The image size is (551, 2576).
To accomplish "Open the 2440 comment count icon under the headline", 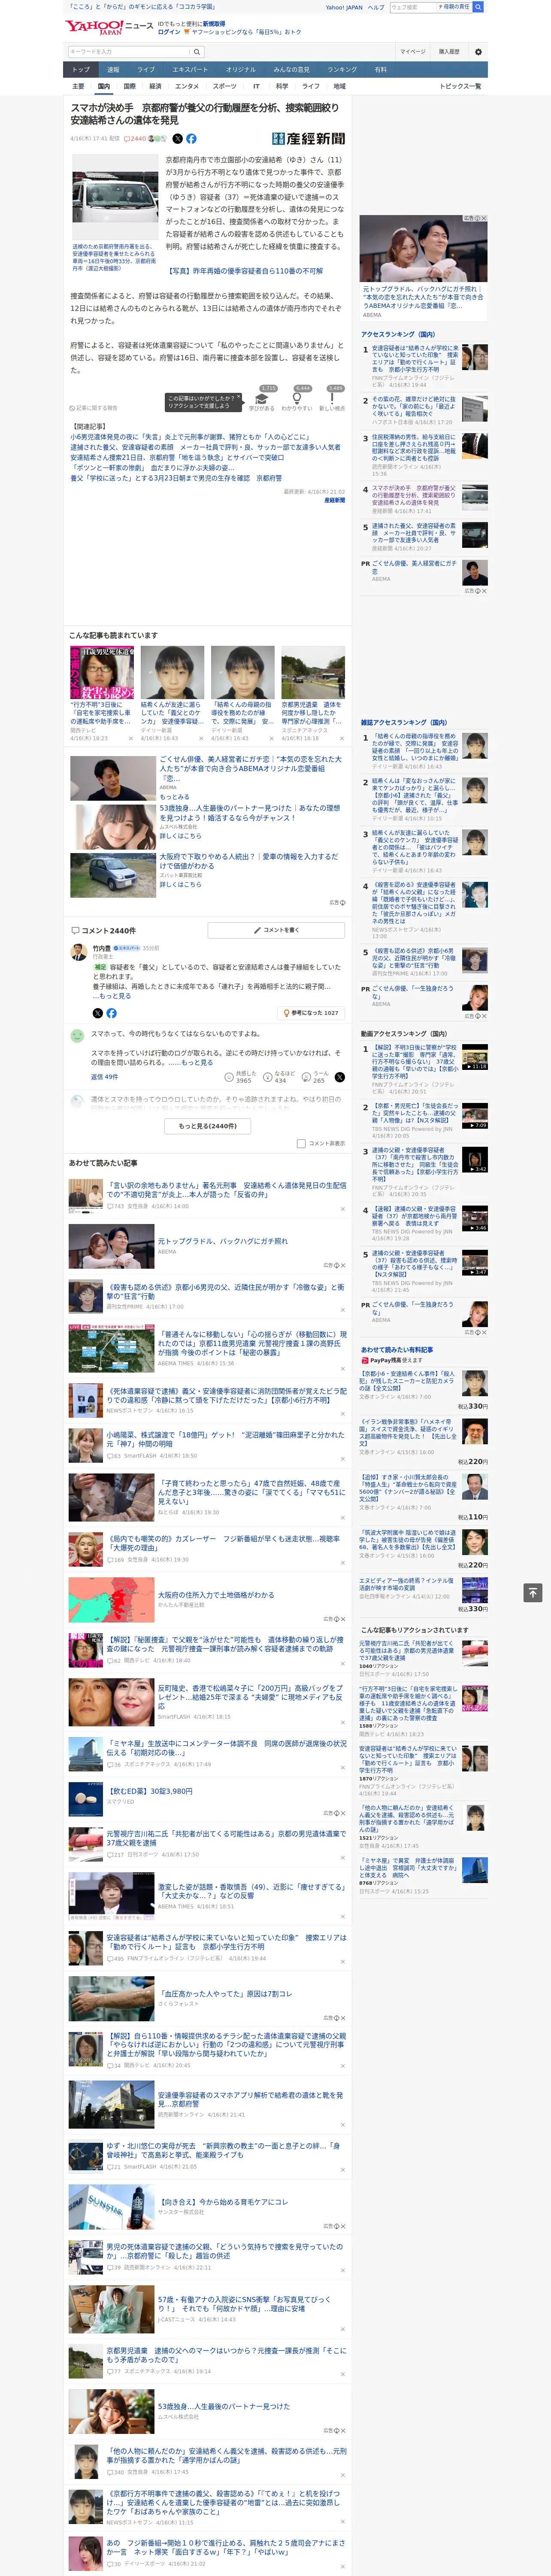I will click(135, 139).
